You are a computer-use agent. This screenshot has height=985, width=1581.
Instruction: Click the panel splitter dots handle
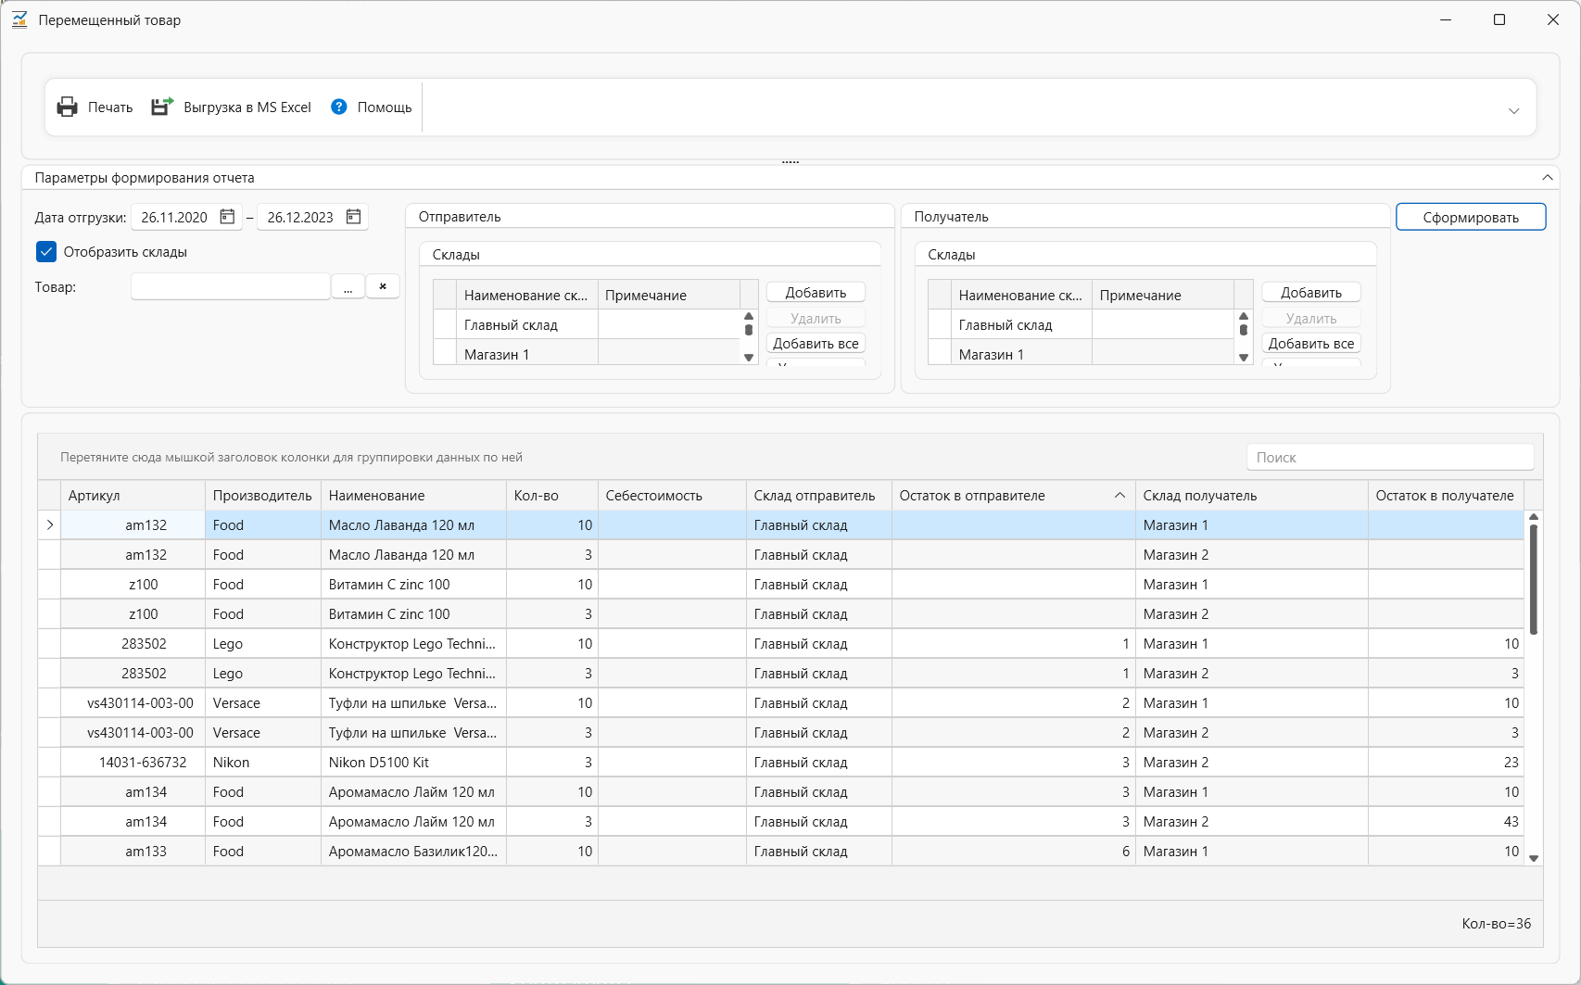pos(790,162)
